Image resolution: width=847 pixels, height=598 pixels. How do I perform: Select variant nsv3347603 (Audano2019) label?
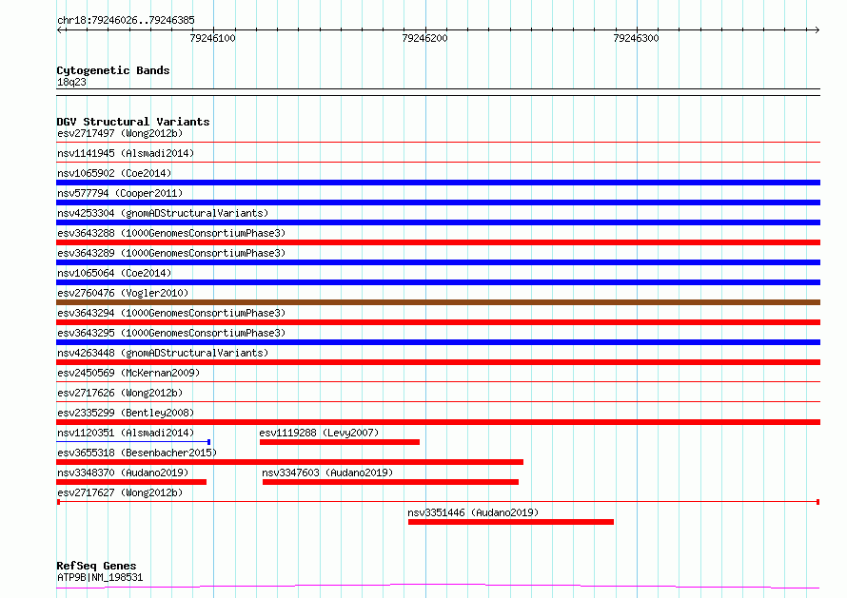[x=328, y=473]
